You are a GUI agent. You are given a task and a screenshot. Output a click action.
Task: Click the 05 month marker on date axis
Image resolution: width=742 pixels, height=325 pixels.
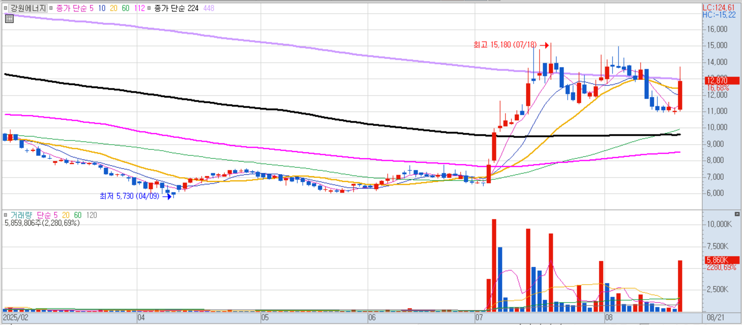coord(265,318)
